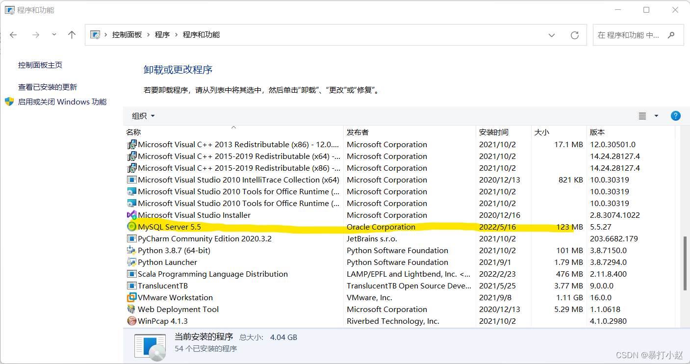Screen dimensions: 690x364
Task: Sort by the 版本 column header
Action: click(x=597, y=132)
